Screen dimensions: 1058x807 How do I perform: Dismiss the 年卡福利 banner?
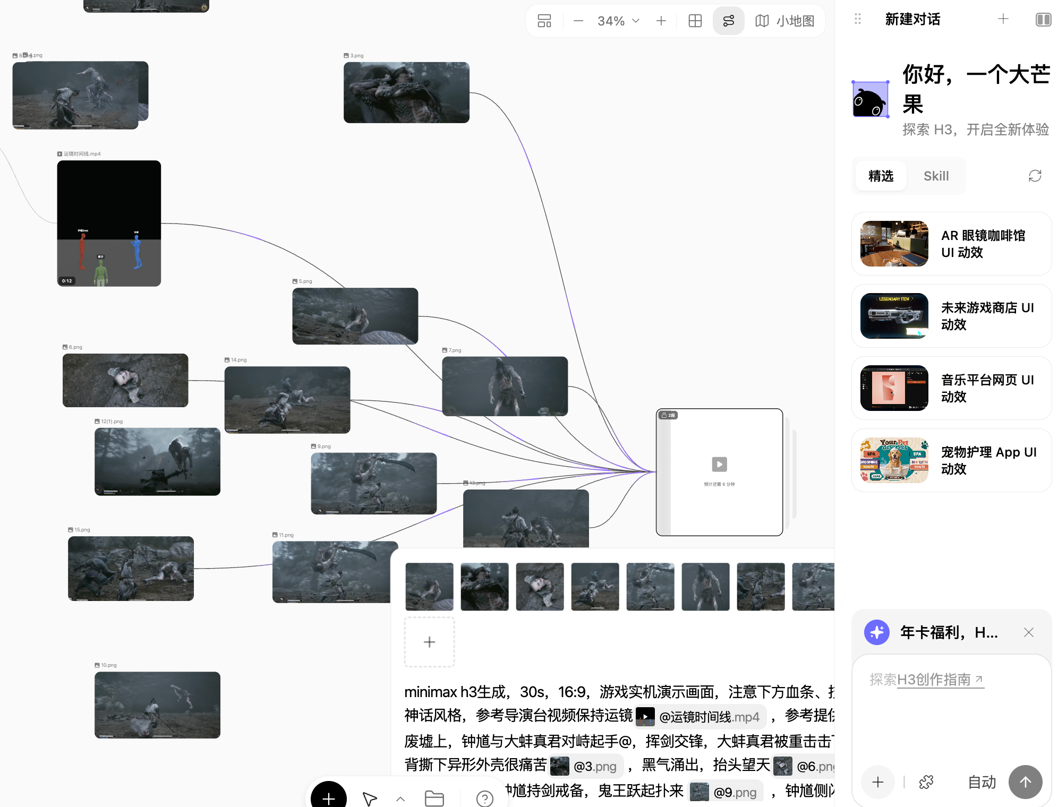point(1029,632)
